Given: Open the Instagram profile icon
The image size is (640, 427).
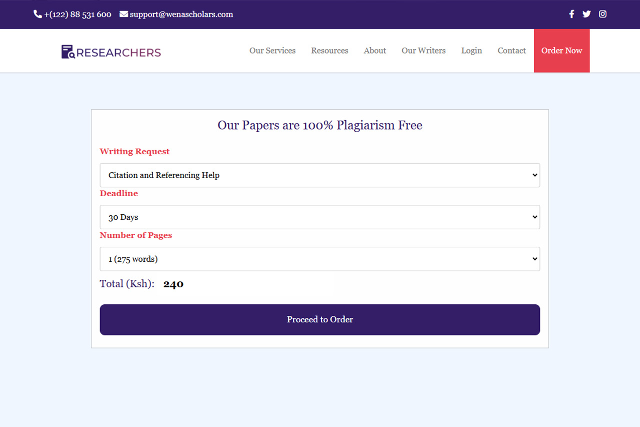Looking at the screenshot, I should [x=602, y=14].
